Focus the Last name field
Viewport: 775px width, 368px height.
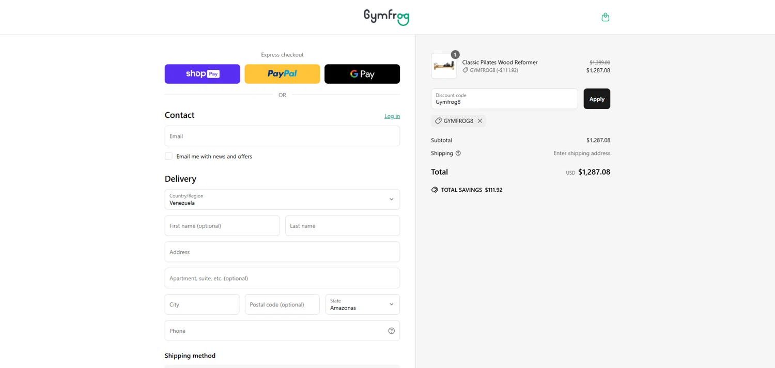343,226
